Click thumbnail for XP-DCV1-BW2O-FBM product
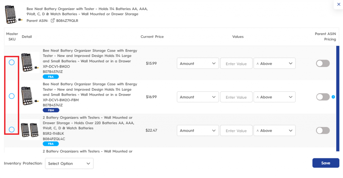The image size is (343, 178). click(x=30, y=96)
